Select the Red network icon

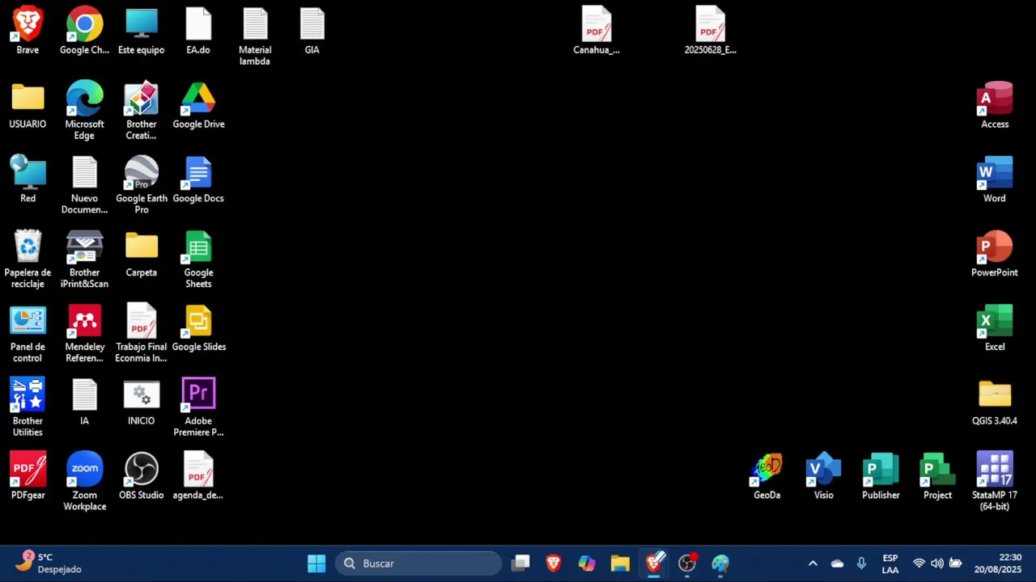(x=28, y=179)
